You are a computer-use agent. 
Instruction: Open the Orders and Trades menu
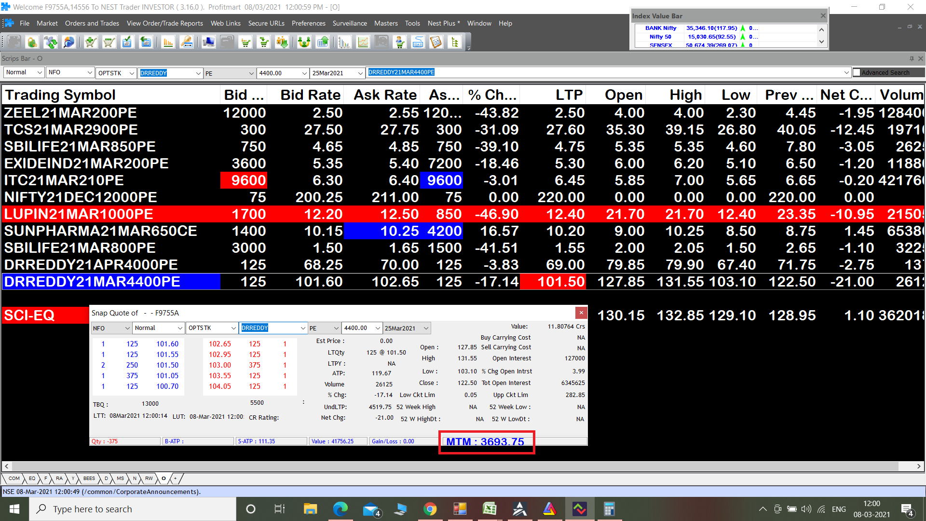(x=92, y=23)
